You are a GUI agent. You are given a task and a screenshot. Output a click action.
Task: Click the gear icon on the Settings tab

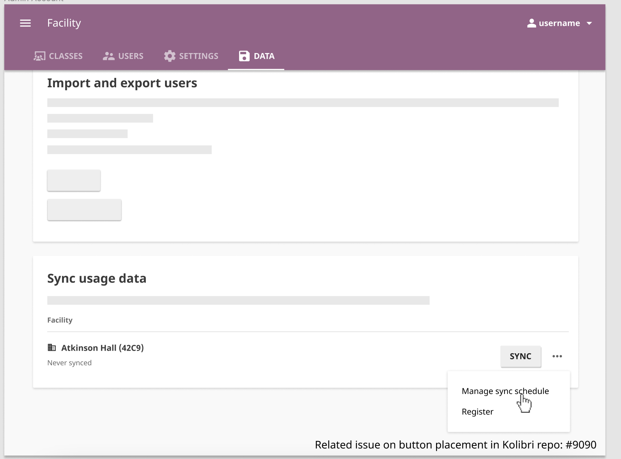click(x=170, y=56)
